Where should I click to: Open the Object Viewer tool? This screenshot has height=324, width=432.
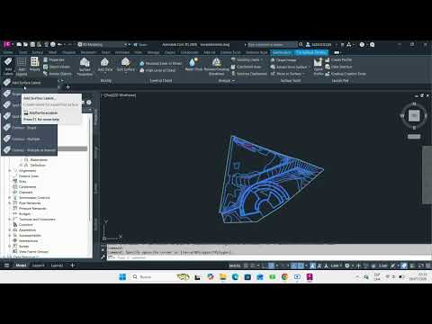[57, 67]
